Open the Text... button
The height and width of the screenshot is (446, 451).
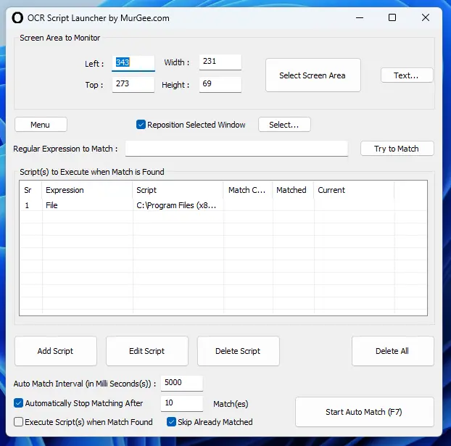coord(407,75)
